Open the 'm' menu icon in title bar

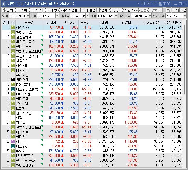[143, 4]
